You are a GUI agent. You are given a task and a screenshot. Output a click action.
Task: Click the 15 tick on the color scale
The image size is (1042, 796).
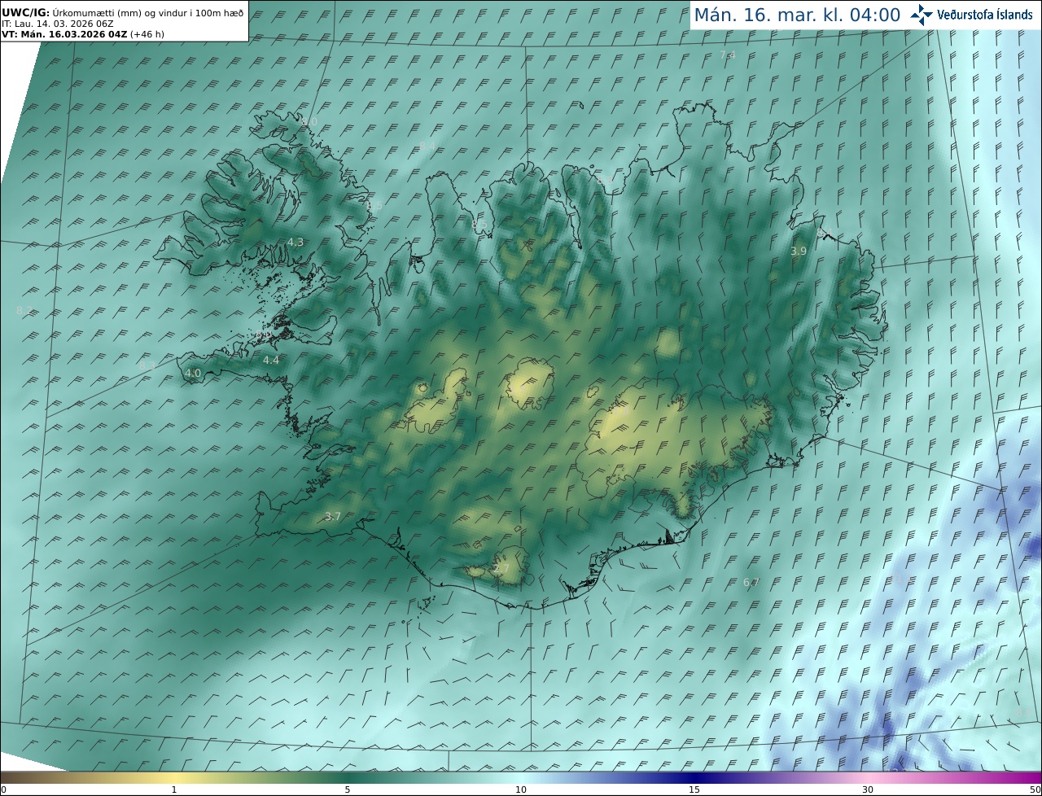(694, 789)
